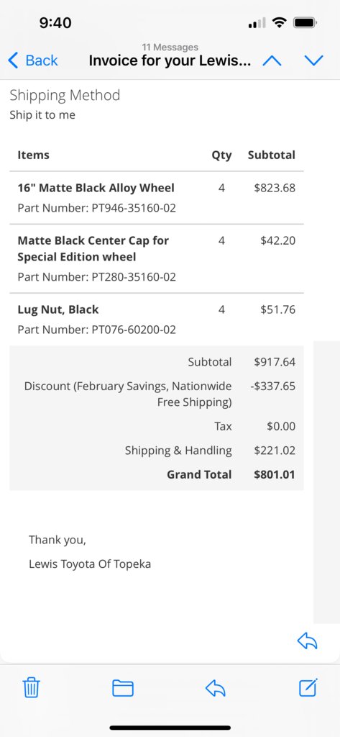This screenshot has width=340, height=737.
Task: Select part number PT280-35160-02
Action: (131, 277)
